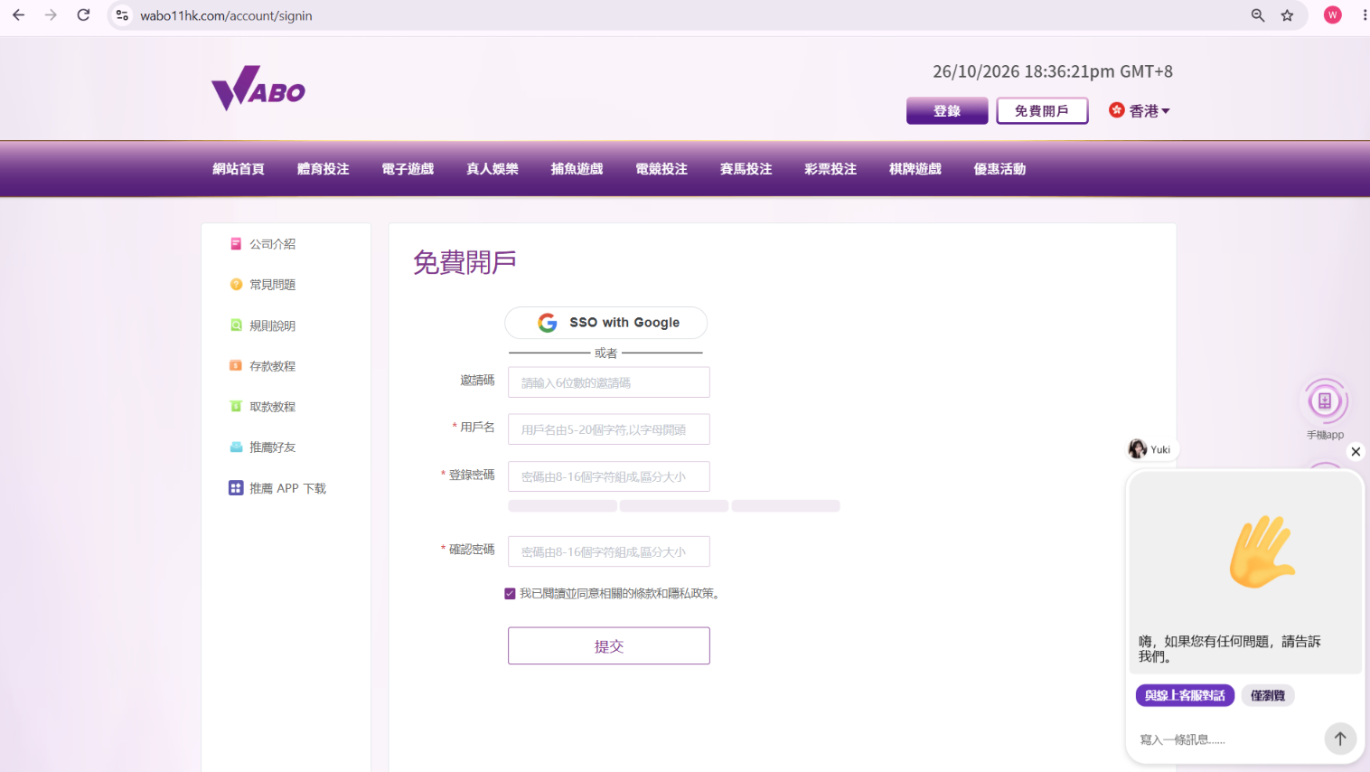Click the 推薦好友 sidebar icon
Image resolution: width=1370 pixels, height=772 pixels.
click(x=236, y=447)
